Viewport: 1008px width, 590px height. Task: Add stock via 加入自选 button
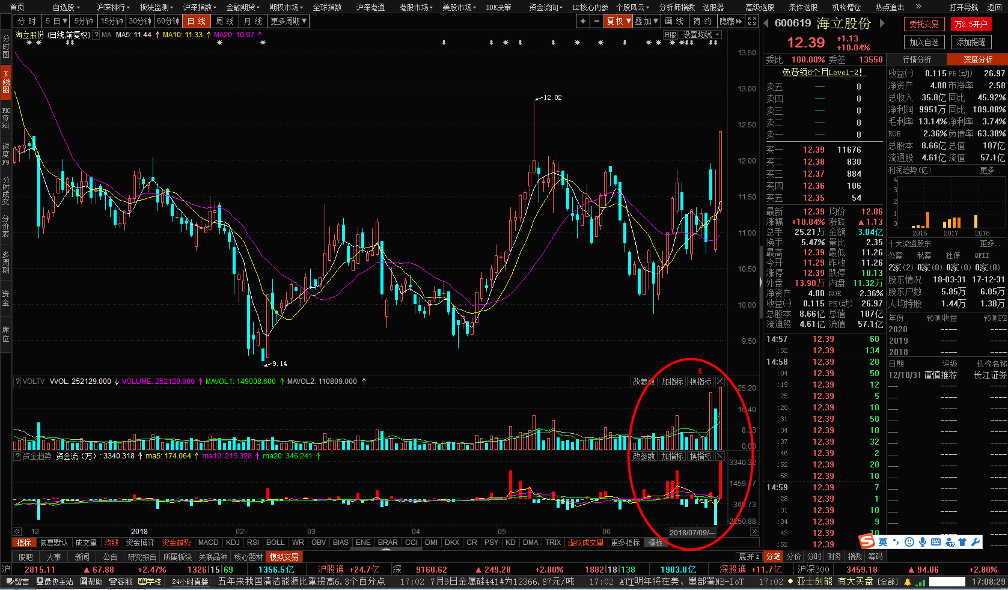click(924, 42)
